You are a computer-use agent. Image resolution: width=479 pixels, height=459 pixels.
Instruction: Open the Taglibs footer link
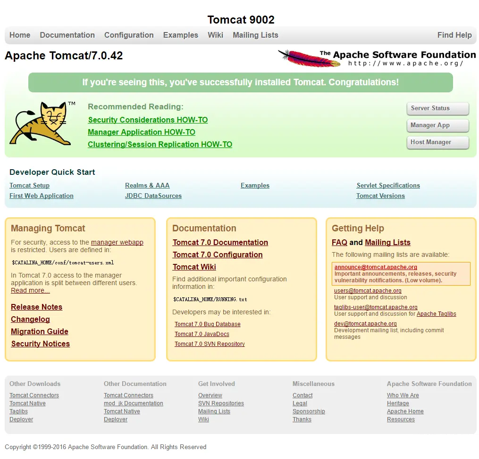18,411
